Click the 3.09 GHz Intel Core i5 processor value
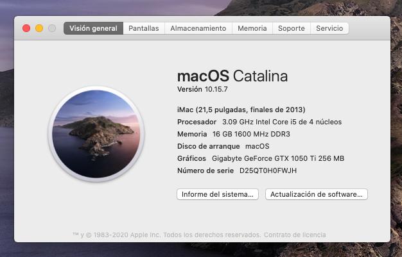Viewport: 402px width, 257px height. (x=282, y=122)
